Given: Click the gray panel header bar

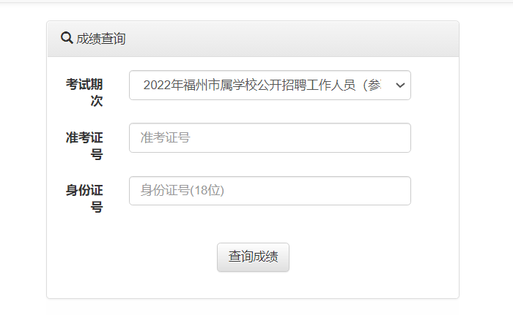Looking at the screenshot, I should click(x=253, y=39).
